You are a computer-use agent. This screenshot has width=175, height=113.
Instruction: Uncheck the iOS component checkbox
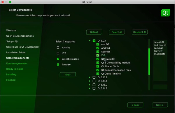click(x=98, y=55)
